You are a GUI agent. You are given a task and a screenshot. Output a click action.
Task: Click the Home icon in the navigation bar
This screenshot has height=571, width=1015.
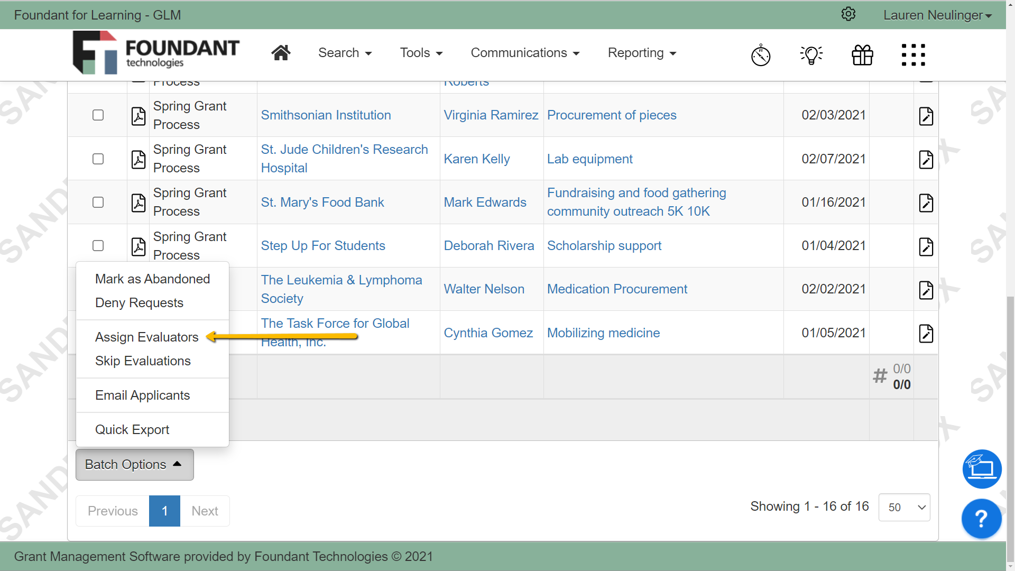tap(281, 52)
